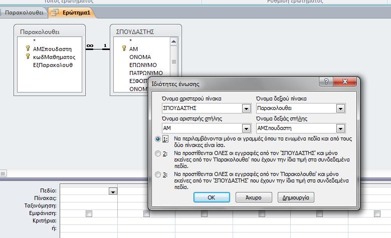
Task: Open the right table name dropdown Παρακολουθει
Action: click(x=340, y=108)
